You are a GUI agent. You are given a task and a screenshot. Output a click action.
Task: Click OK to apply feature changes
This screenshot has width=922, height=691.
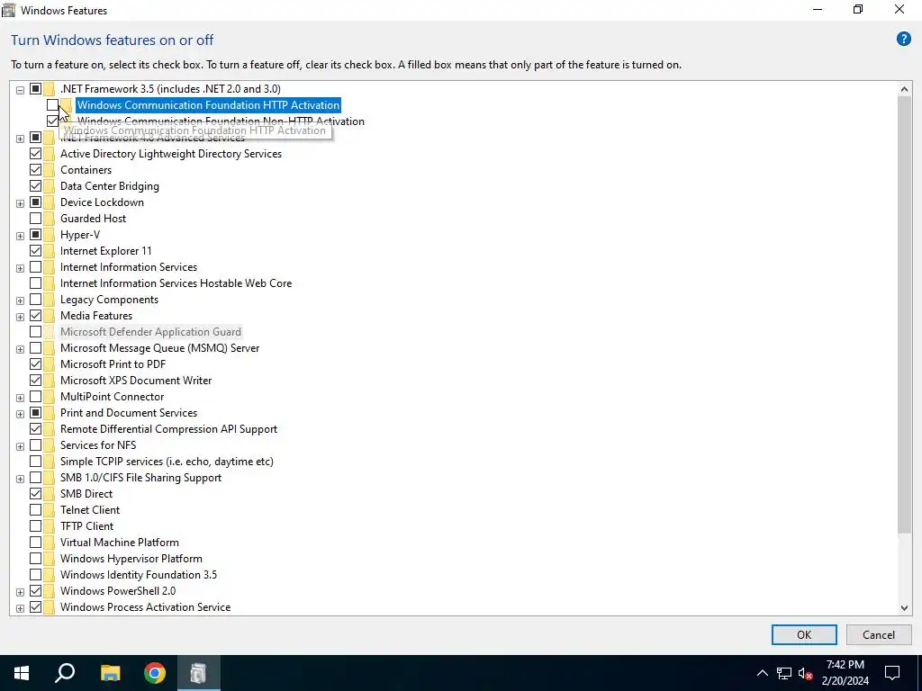click(x=804, y=634)
